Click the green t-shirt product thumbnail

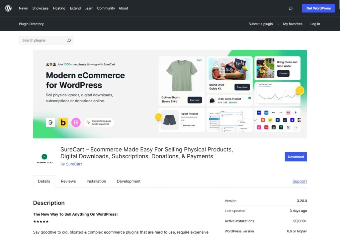[182, 76]
